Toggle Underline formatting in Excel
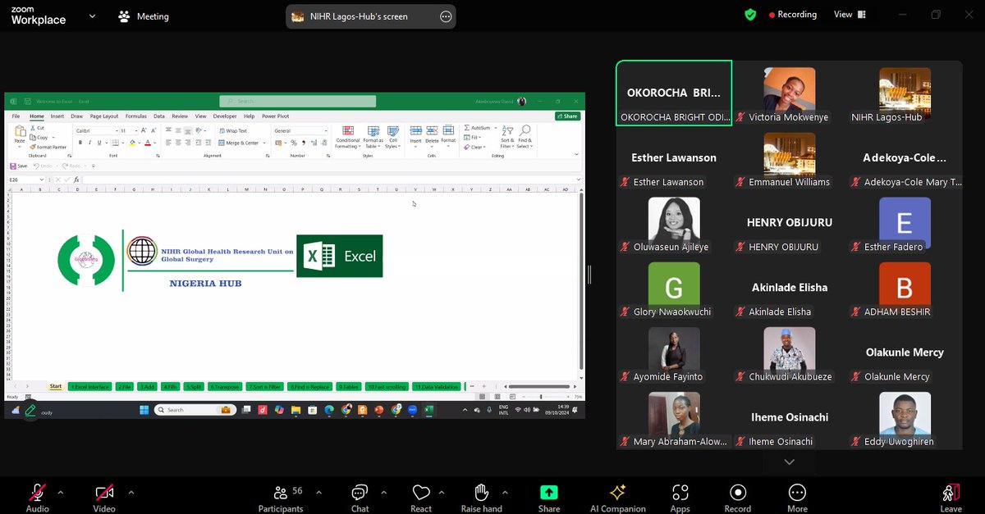Viewport: 985px width, 514px height. (x=100, y=143)
